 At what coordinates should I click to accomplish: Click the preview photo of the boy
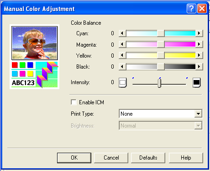pos(35,43)
